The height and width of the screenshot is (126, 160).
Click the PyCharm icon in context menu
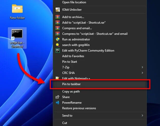tap(58, 51)
